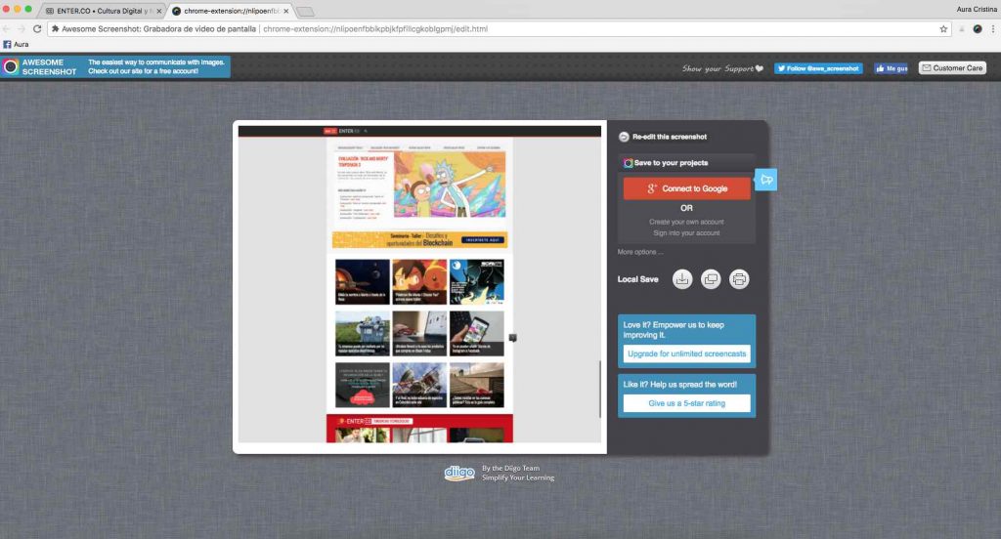Click the Re-edit this screenshot back icon
The width and height of the screenshot is (1001, 539).
coord(625,138)
